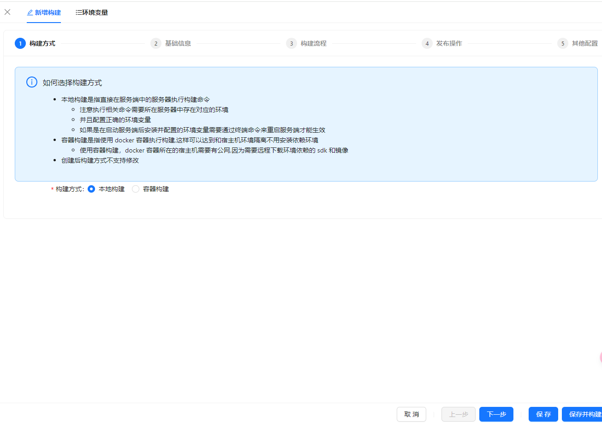The width and height of the screenshot is (602, 423).
Task: Switch to the 新增构建 tab
Action: [x=47, y=12]
